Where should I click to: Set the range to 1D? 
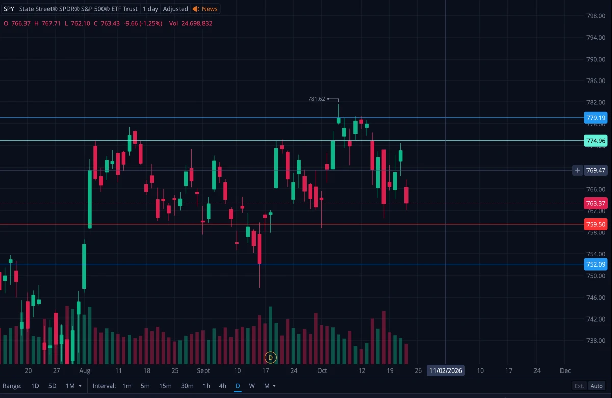click(x=35, y=386)
